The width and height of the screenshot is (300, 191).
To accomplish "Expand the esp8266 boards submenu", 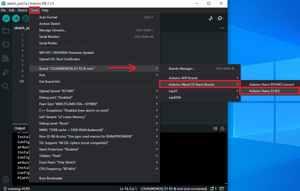I will pos(200,98).
